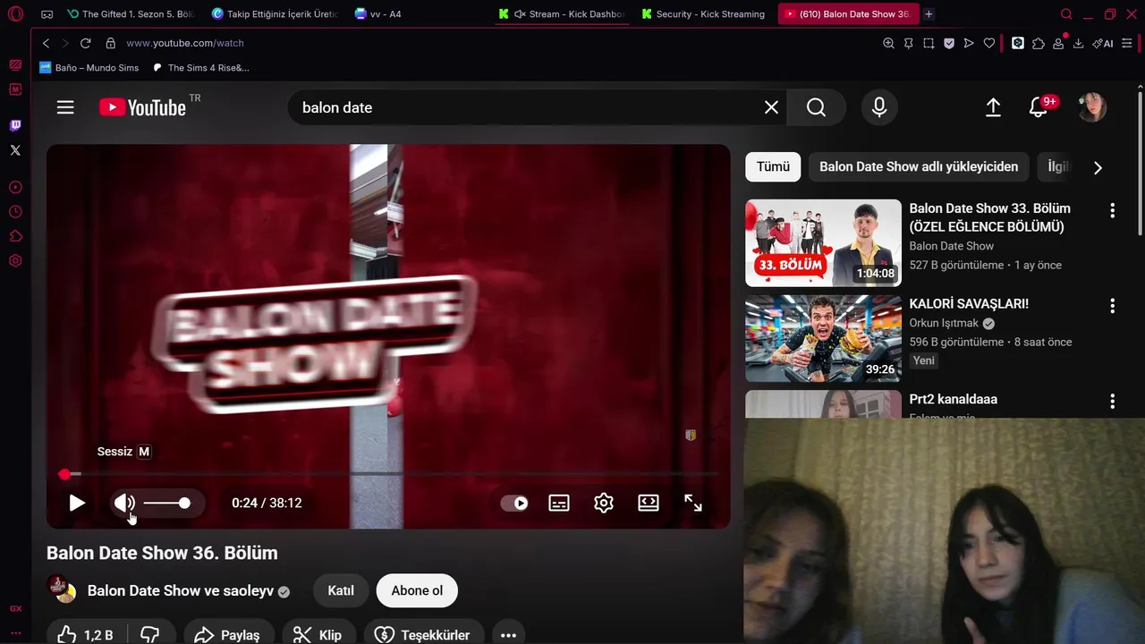1145x644 pixels.
Task: Open the ad blocker shield icon
Action: click(949, 43)
